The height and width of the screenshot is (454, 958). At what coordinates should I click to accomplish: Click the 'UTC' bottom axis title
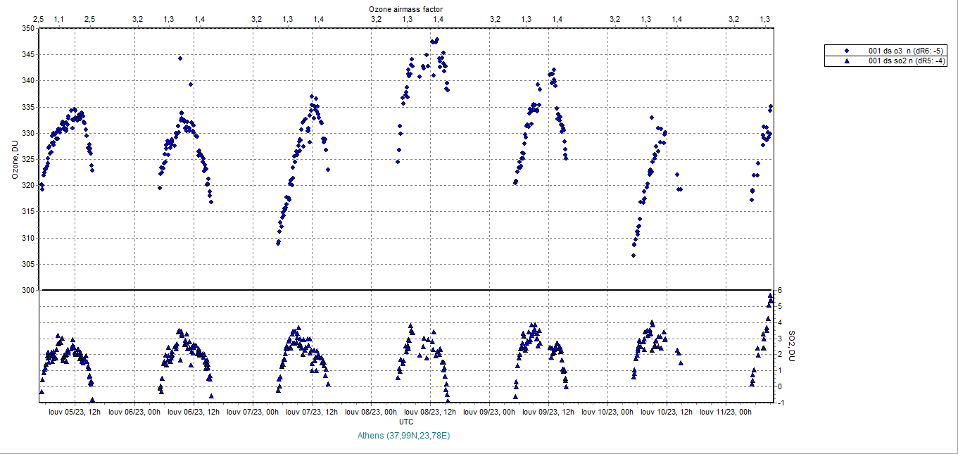[x=406, y=422]
